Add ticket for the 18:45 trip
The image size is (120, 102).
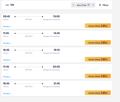point(98,93)
